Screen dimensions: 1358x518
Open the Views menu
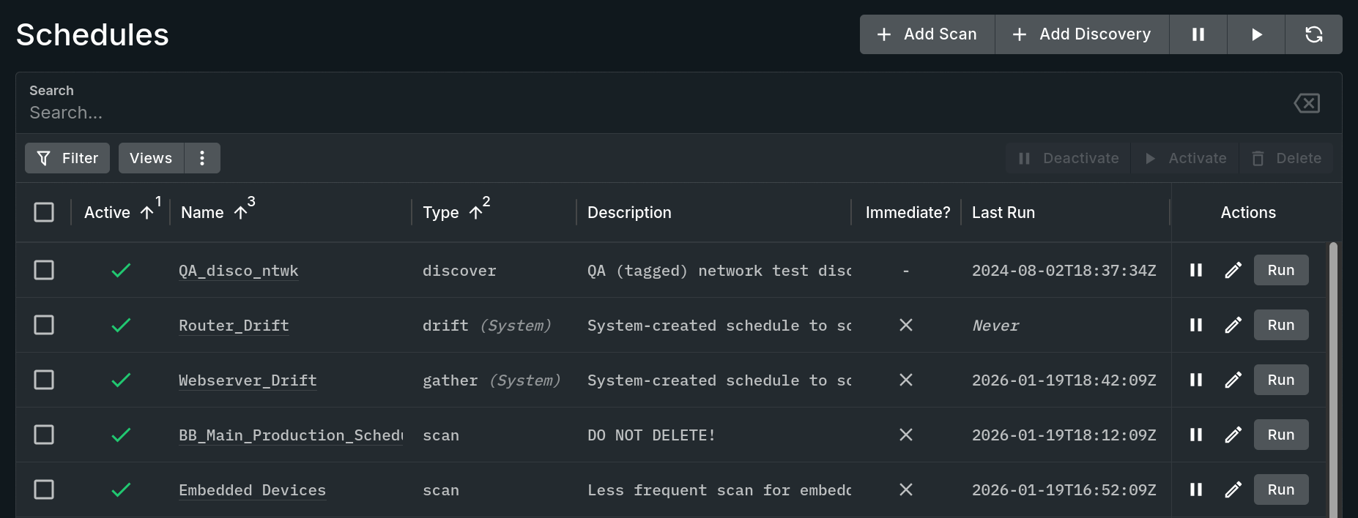tap(151, 158)
